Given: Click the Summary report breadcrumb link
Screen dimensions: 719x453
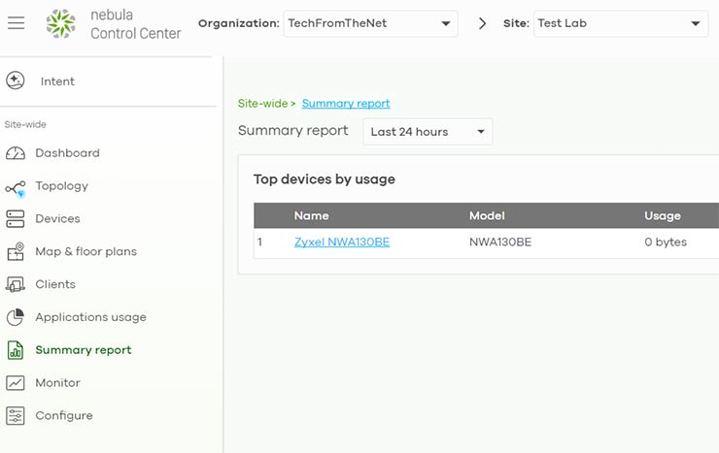Looking at the screenshot, I should click(345, 104).
